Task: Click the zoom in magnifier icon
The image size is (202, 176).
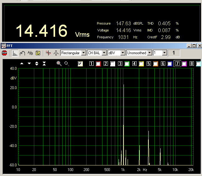Action: pos(59,64)
